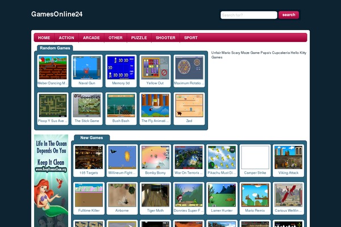
Task: Open the Maximum Rotatio game thumbnail
Action: pos(189,68)
